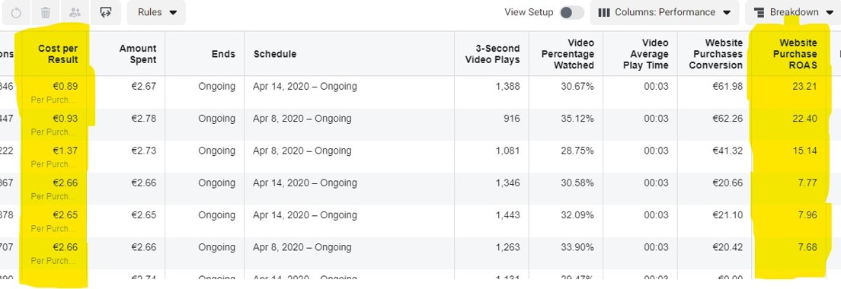Viewport: 841px width, 289px height.
Task: Click the columns bars icon
Action: point(604,12)
